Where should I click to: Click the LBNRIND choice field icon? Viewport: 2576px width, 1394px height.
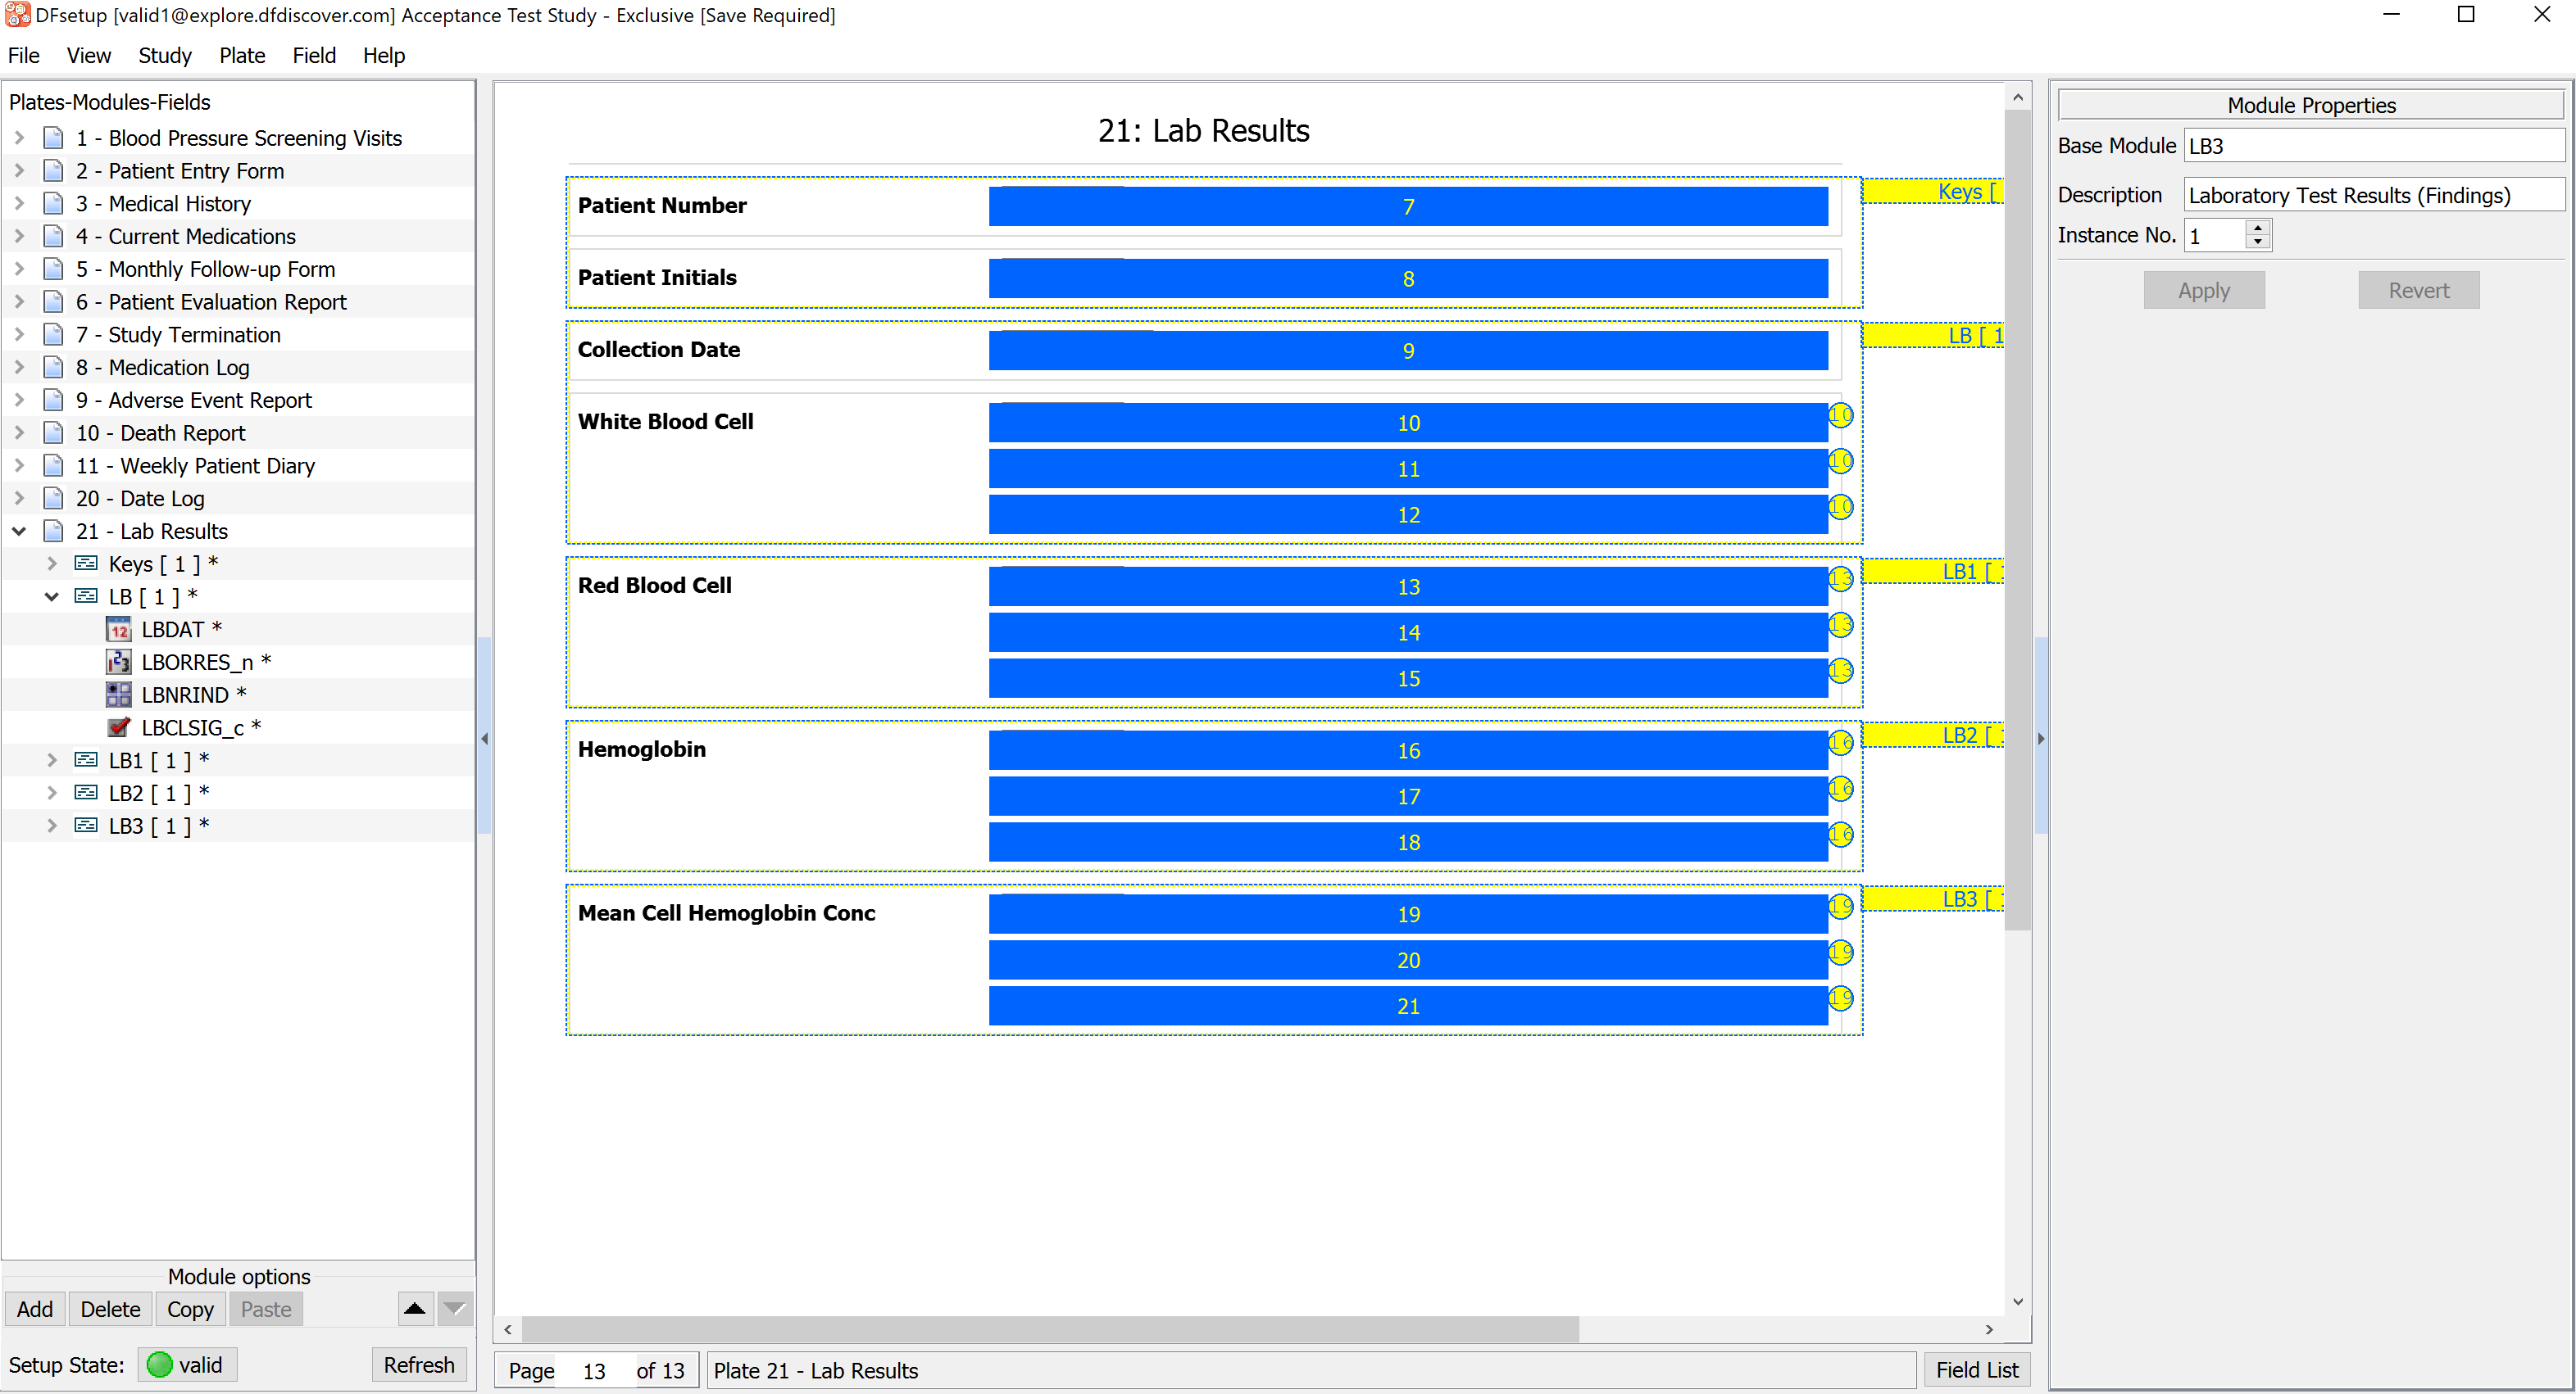[x=118, y=695]
